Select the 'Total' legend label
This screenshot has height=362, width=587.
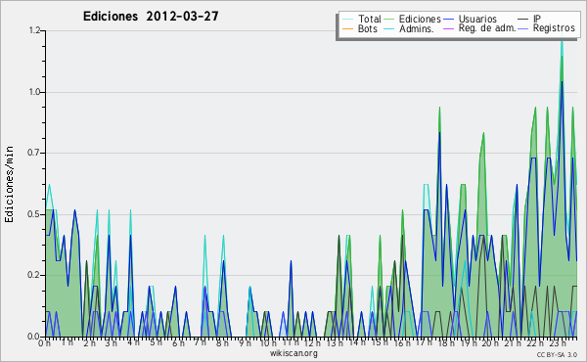click(x=370, y=19)
